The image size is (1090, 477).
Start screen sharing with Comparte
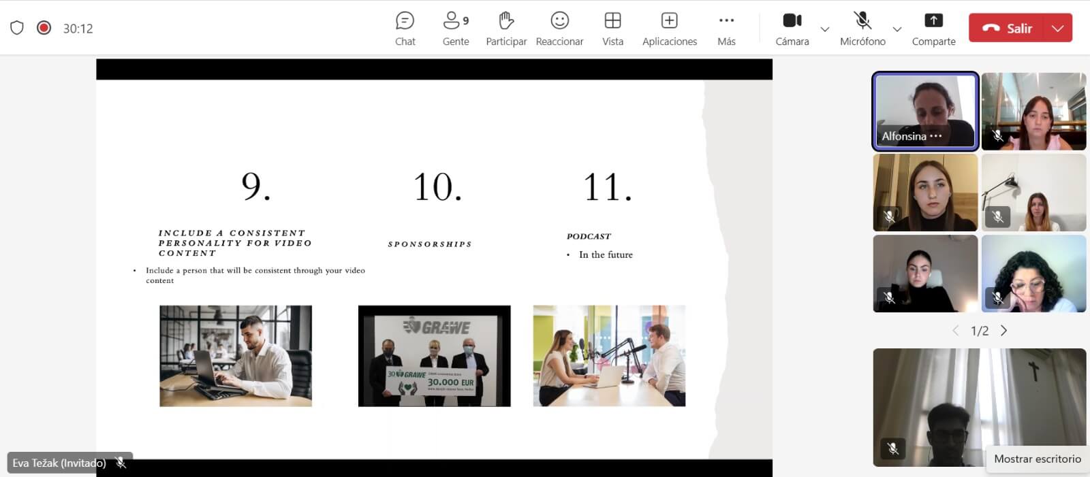coord(933,29)
